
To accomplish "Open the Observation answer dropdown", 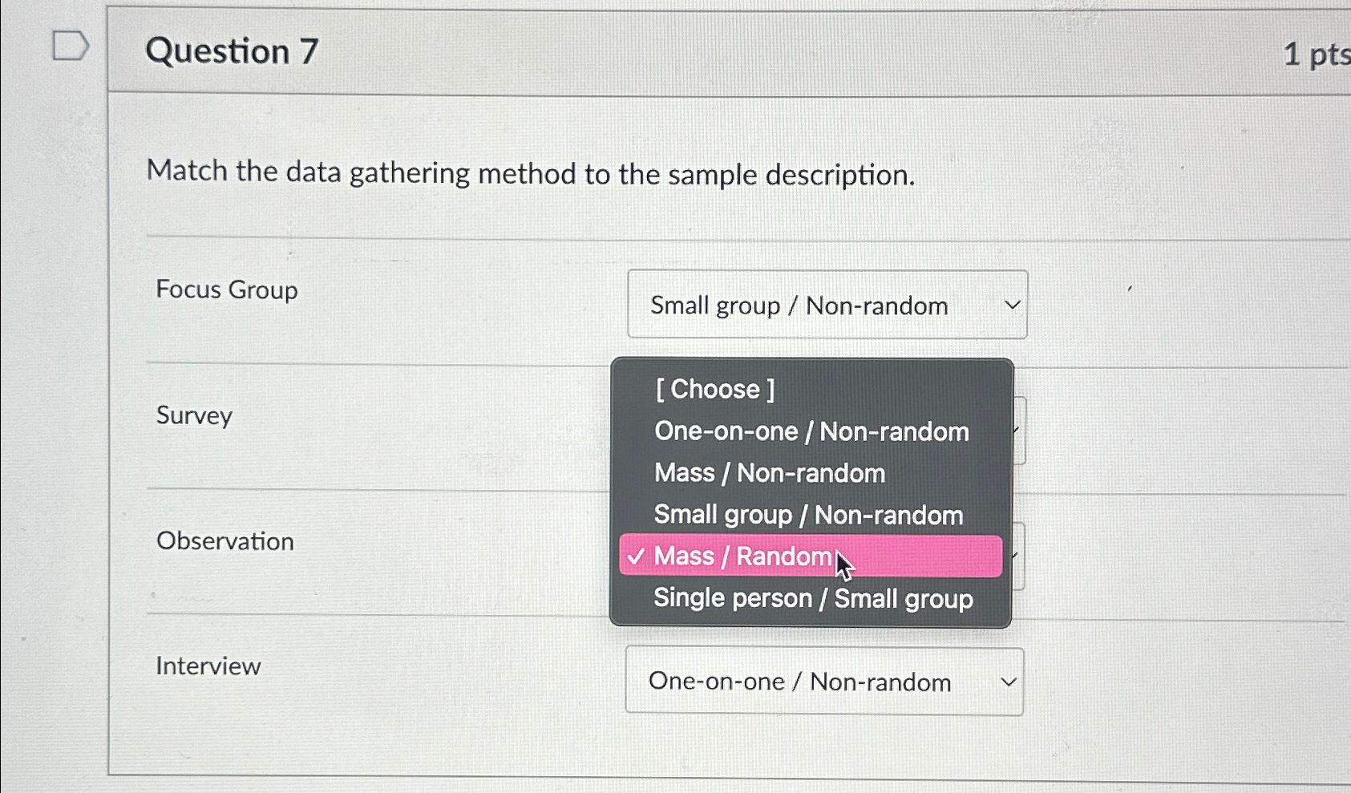I will 1018,553.
